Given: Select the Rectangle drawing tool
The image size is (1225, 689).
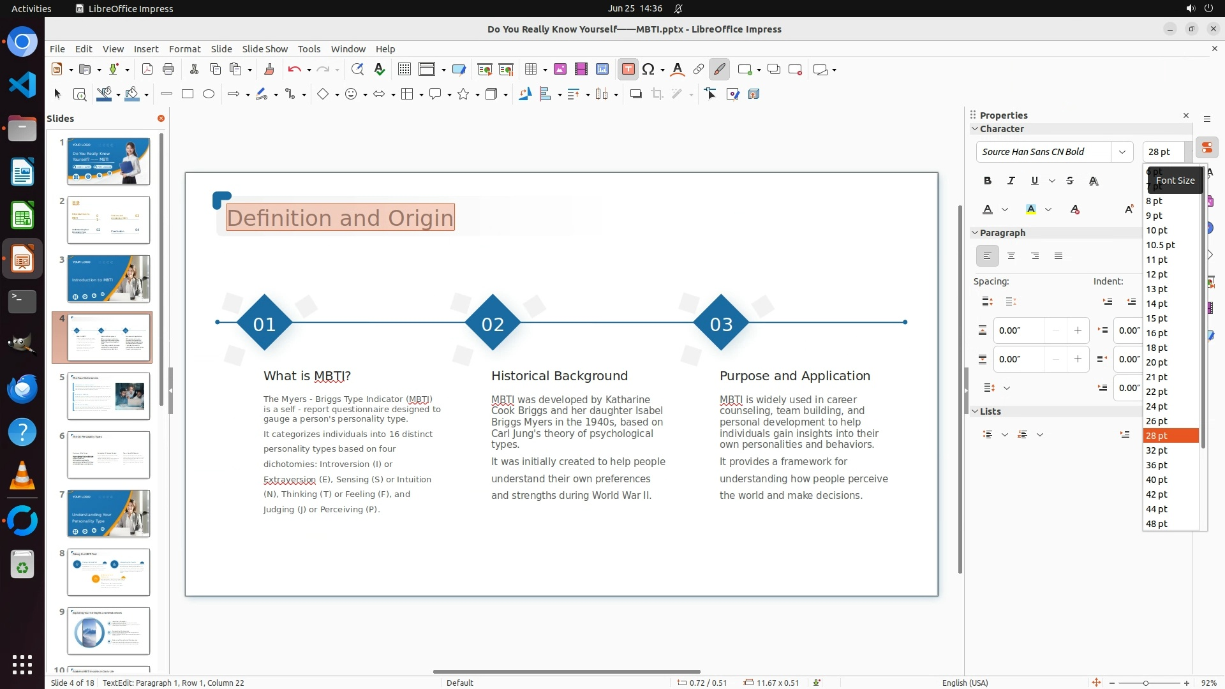Looking at the screenshot, I should pos(188,94).
